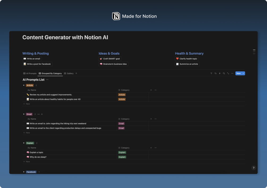Add property in Explain table header
Image resolution: width=267 pixels, height=188 pixels.
pos(151,148)
